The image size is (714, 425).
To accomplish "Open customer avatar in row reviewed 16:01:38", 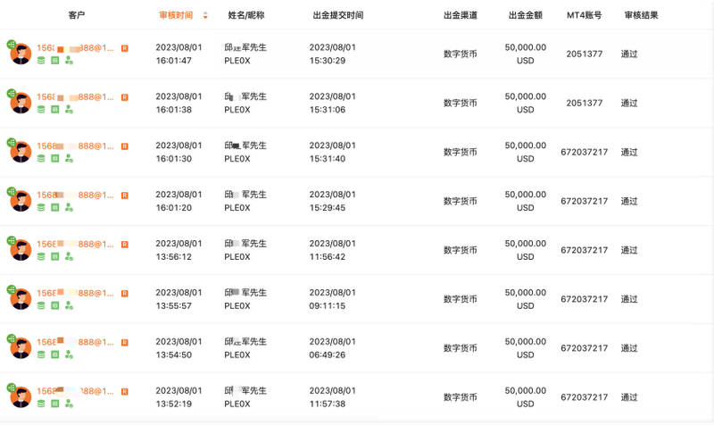I will click(x=21, y=103).
